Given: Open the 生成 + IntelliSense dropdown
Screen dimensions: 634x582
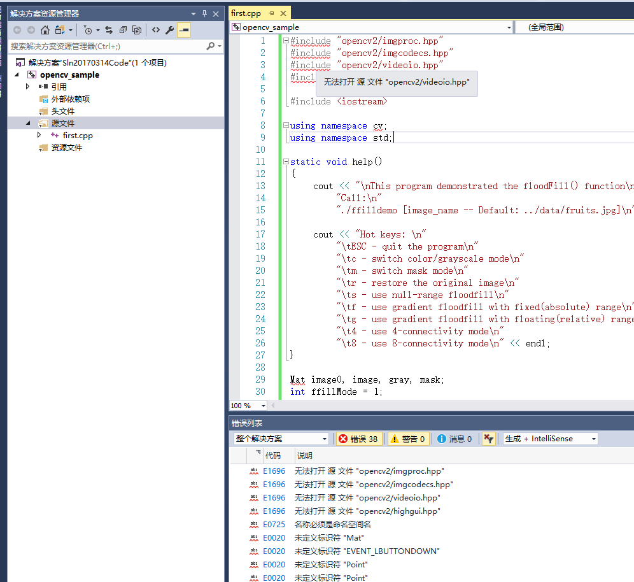Looking at the screenshot, I should [550, 439].
